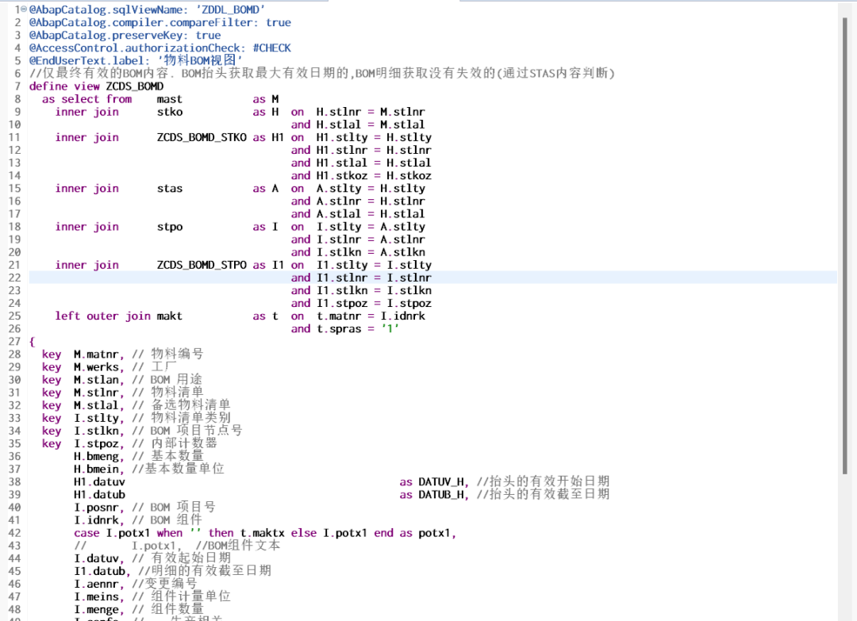
Task: Click the view name ZCDS_BOMD on line 7
Action: [134, 86]
